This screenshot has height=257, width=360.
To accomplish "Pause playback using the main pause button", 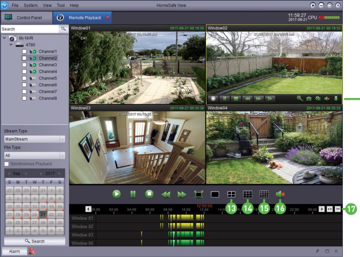I will click(133, 194).
